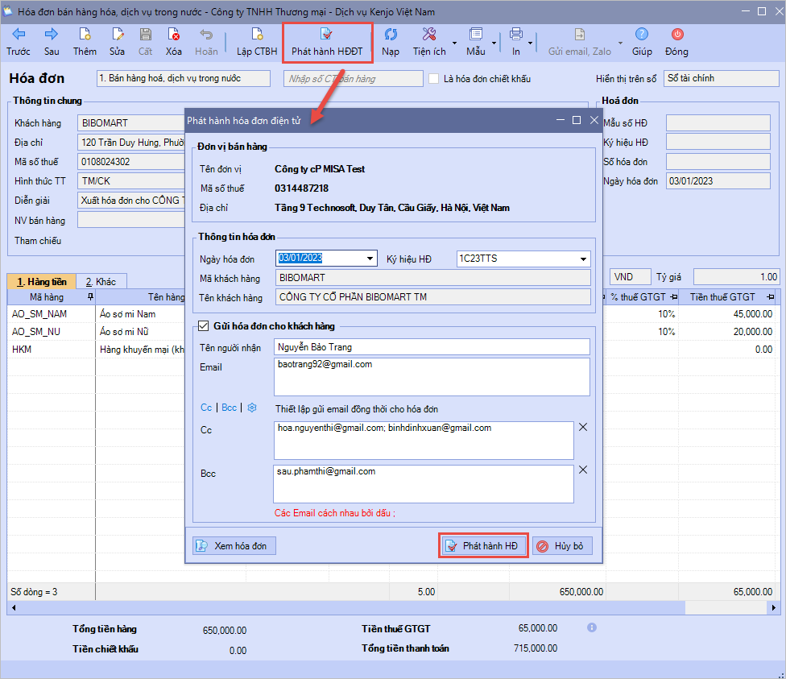Click the Hủy bỏ button
Screen dimensions: 786x679
click(562, 546)
